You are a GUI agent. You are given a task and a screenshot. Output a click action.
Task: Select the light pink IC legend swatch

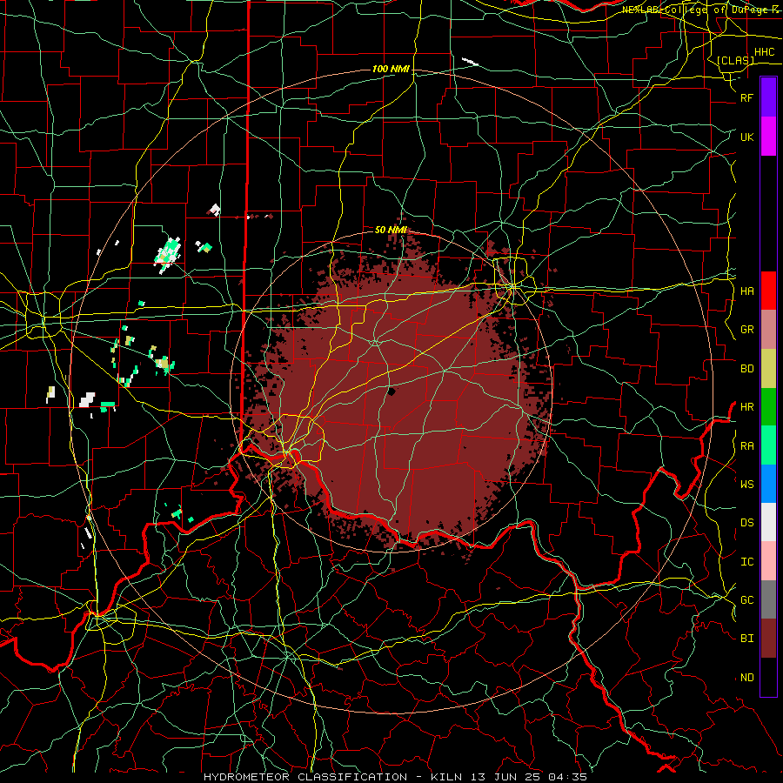click(768, 561)
